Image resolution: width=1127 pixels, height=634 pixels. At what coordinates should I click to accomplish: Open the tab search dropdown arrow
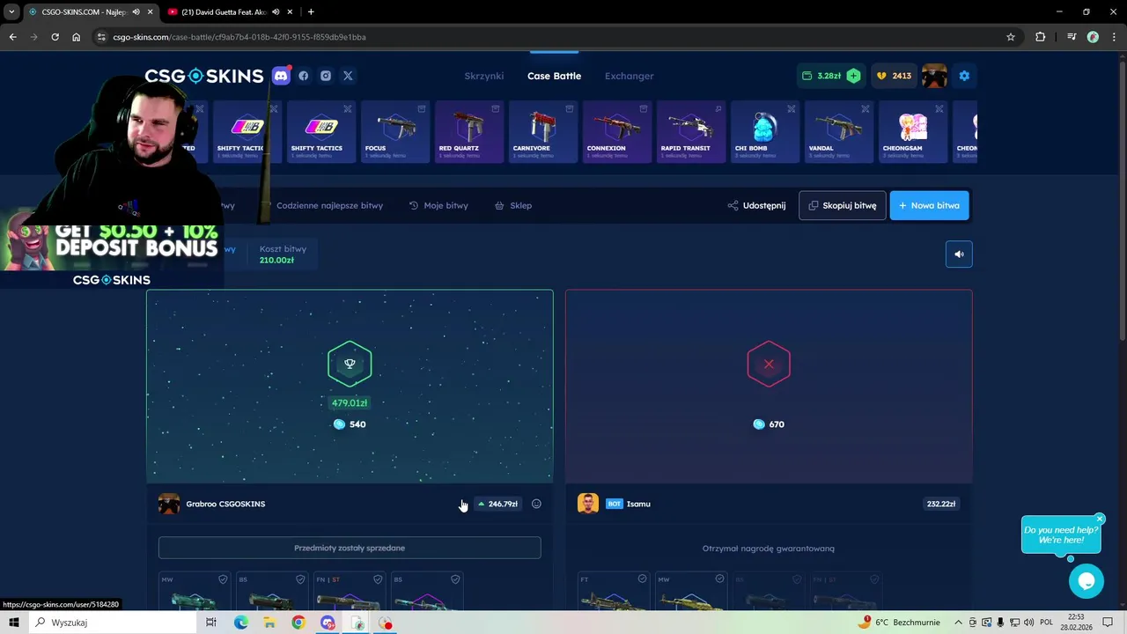coord(11,11)
